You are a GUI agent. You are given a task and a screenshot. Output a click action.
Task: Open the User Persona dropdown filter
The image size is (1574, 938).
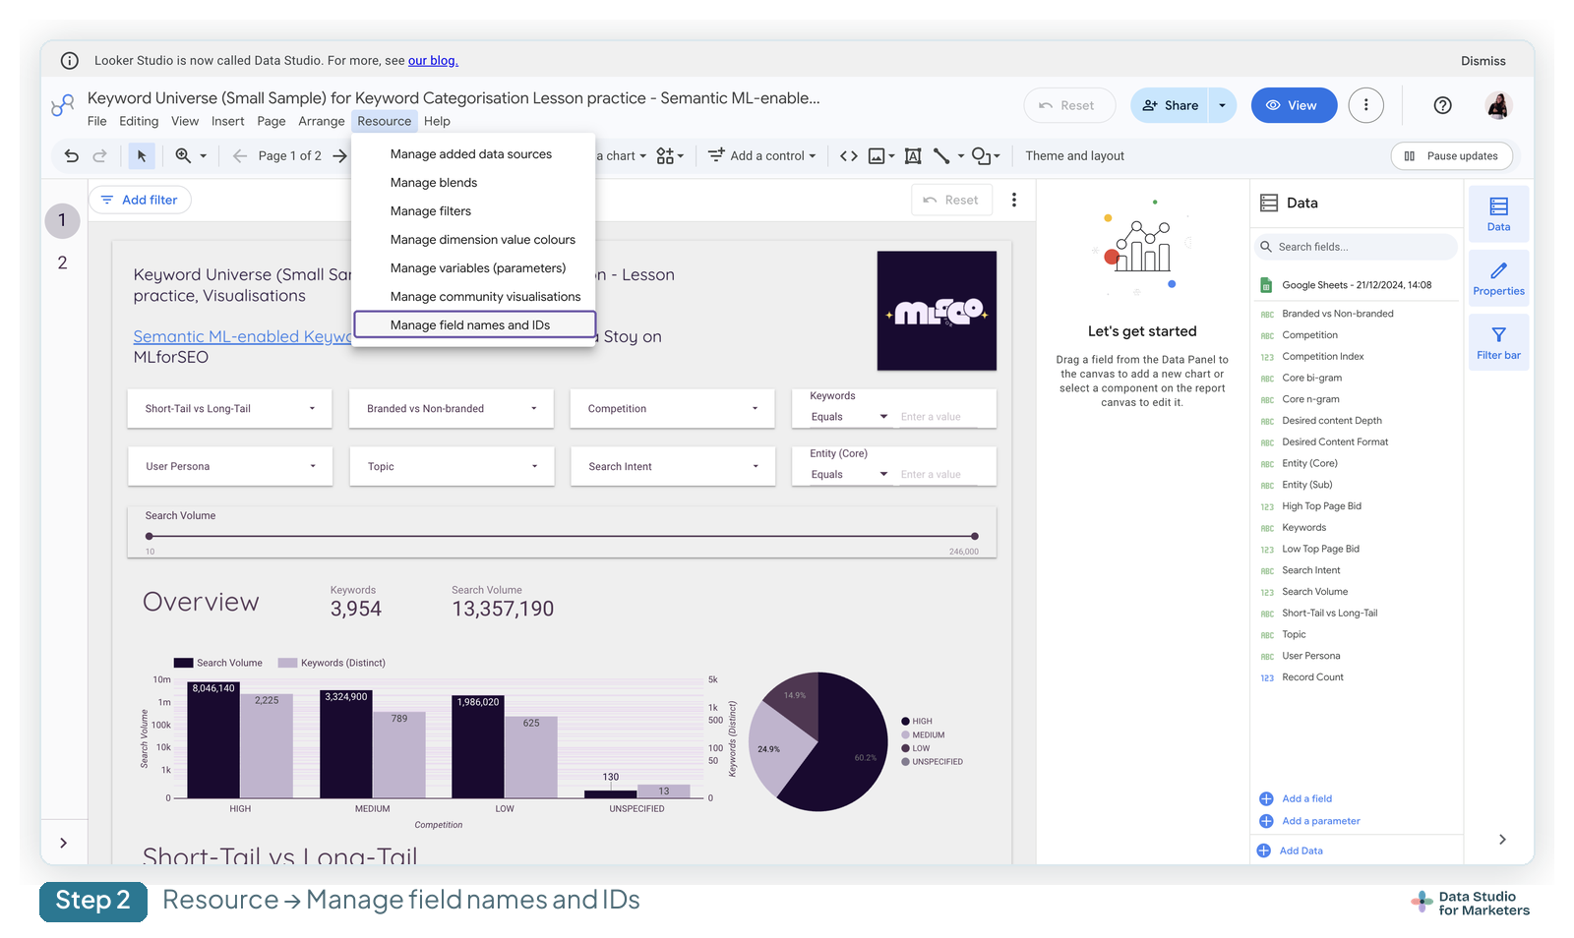[x=229, y=466]
